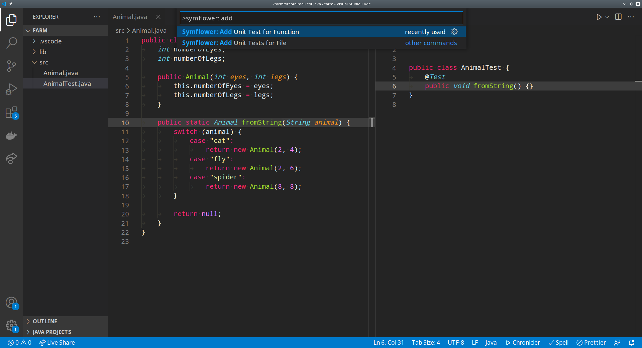Viewport: 642px width, 348px height.
Task: Expand the JAVA PROJECTS section
Action: coord(66,332)
